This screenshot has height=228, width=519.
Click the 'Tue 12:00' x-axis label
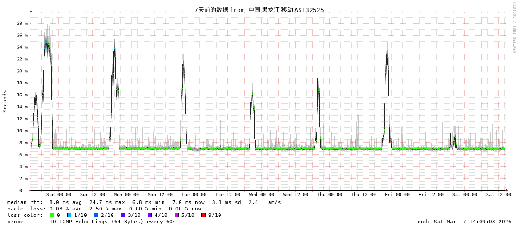(x=228, y=195)
